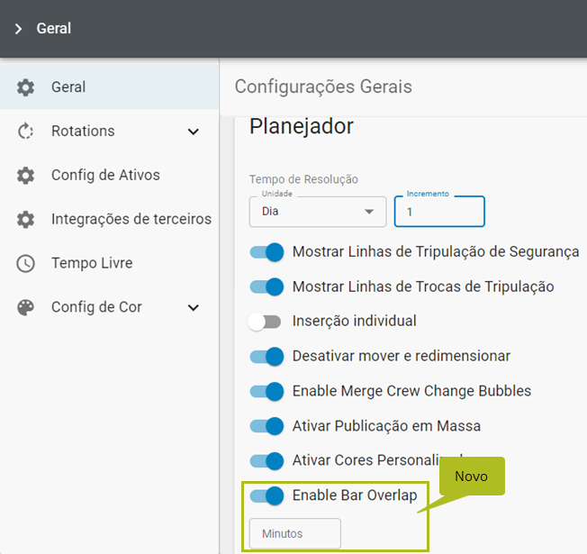Go to Config de Ativos
The height and width of the screenshot is (554, 587).
pos(109,176)
